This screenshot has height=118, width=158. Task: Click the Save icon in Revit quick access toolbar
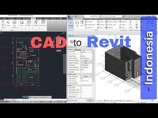click(76, 16)
